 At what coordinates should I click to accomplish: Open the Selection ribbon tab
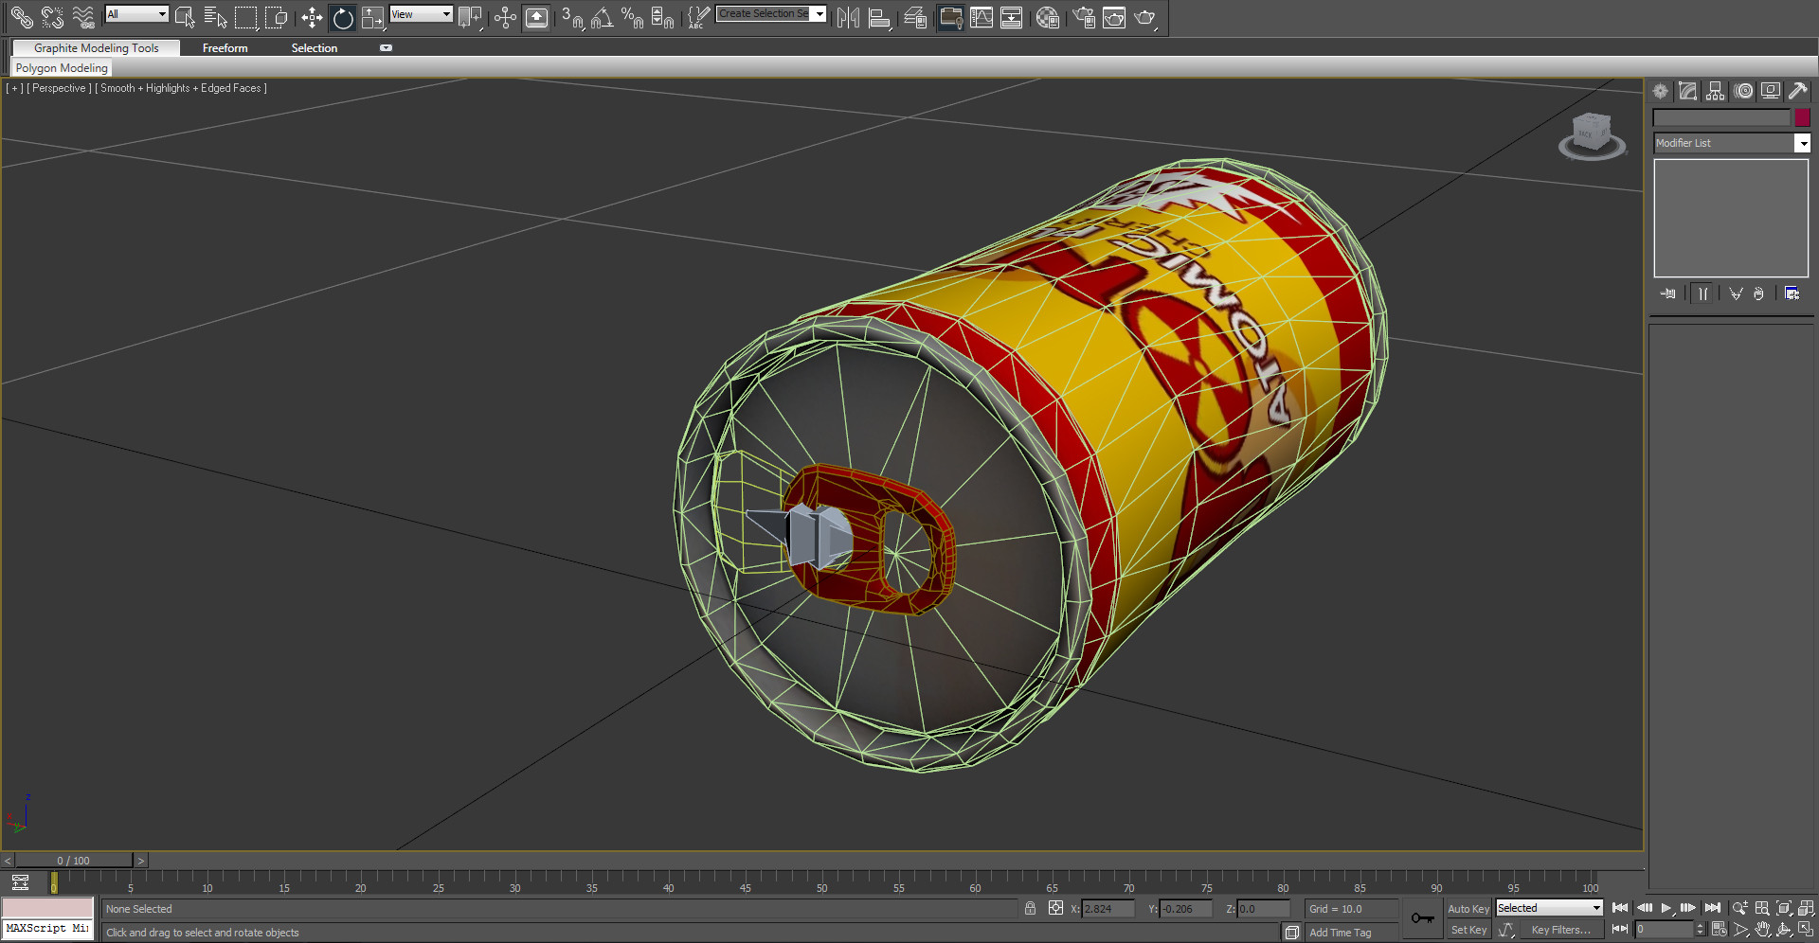point(314,48)
